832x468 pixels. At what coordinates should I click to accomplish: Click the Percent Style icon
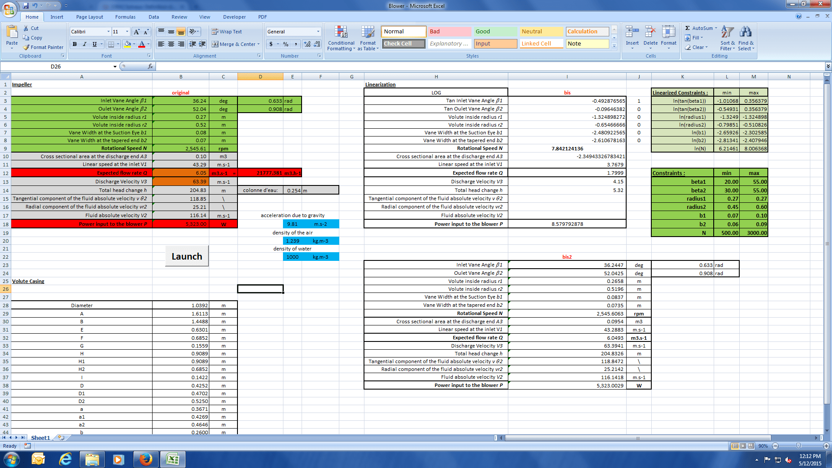(286, 44)
